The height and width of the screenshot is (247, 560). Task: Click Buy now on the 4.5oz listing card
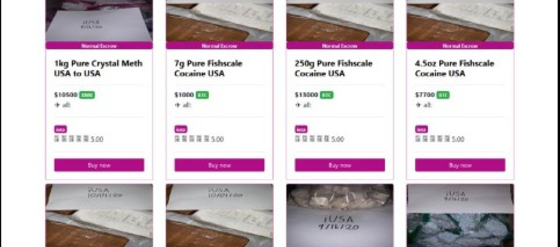tap(460, 165)
